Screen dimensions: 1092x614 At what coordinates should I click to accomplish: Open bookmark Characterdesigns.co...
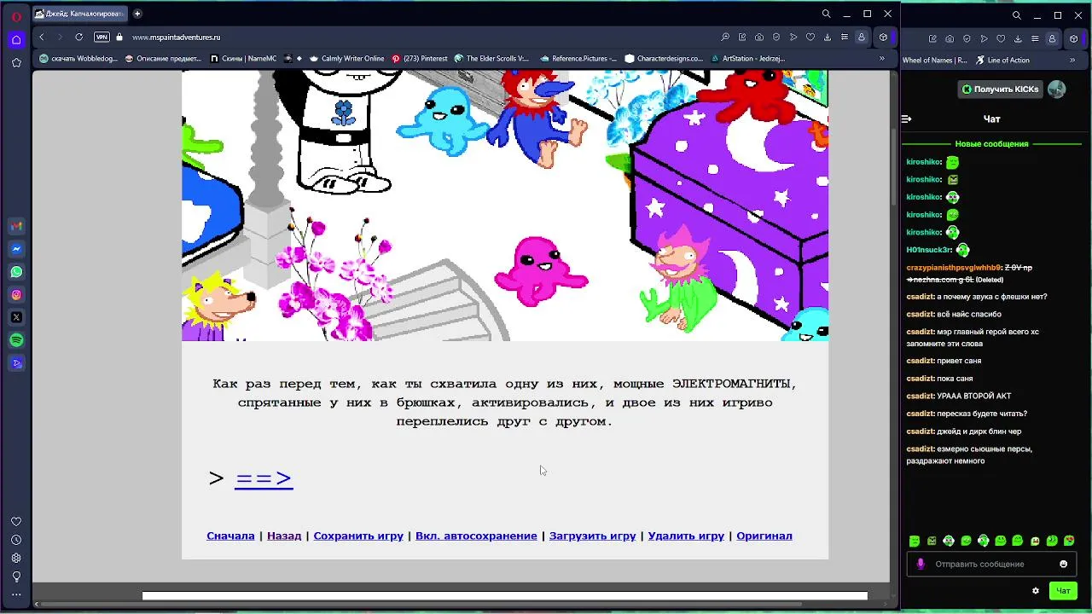tap(665, 59)
